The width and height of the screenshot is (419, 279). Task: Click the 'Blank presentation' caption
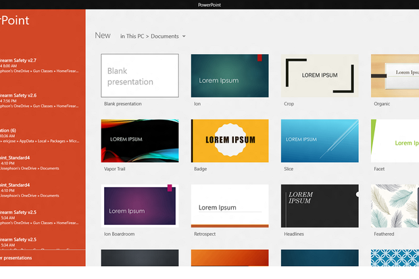pyautogui.click(x=123, y=103)
